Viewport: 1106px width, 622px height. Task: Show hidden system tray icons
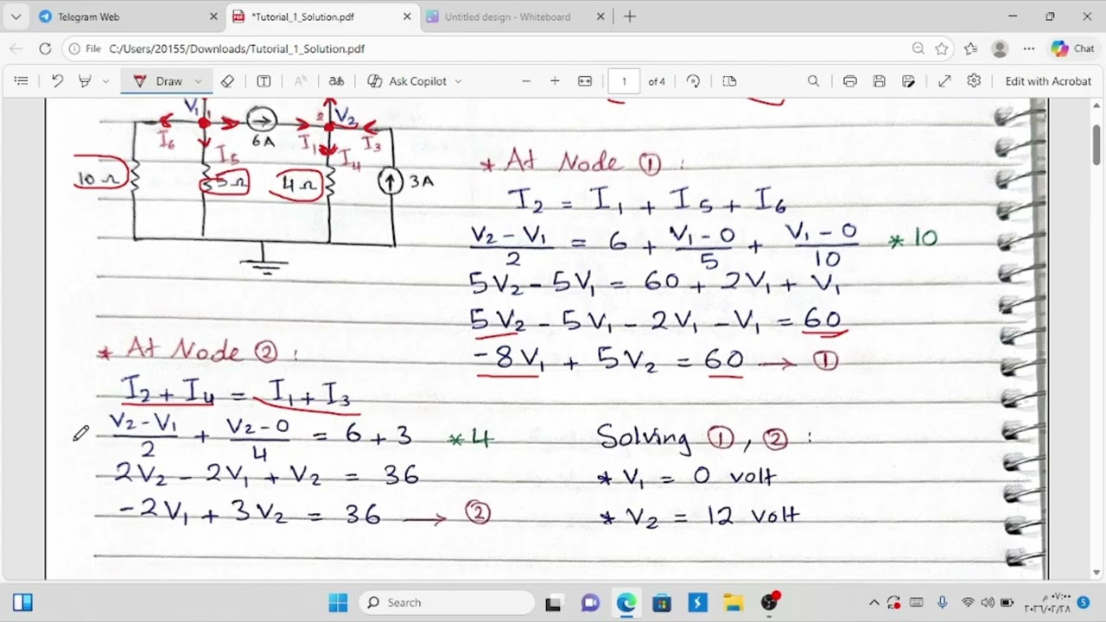(874, 602)
